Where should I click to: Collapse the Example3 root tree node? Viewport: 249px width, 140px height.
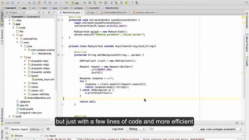click(6, 17)
